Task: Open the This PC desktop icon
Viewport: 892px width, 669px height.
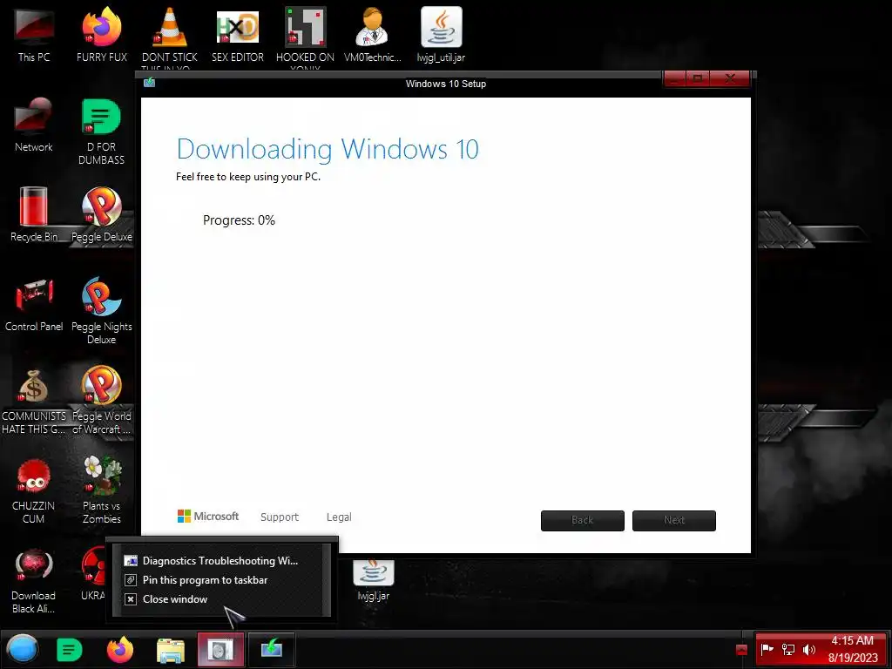Action: point(34,35)
